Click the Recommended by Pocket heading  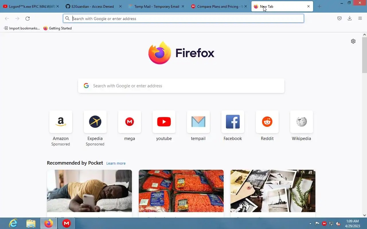click(x=75, y=163)
